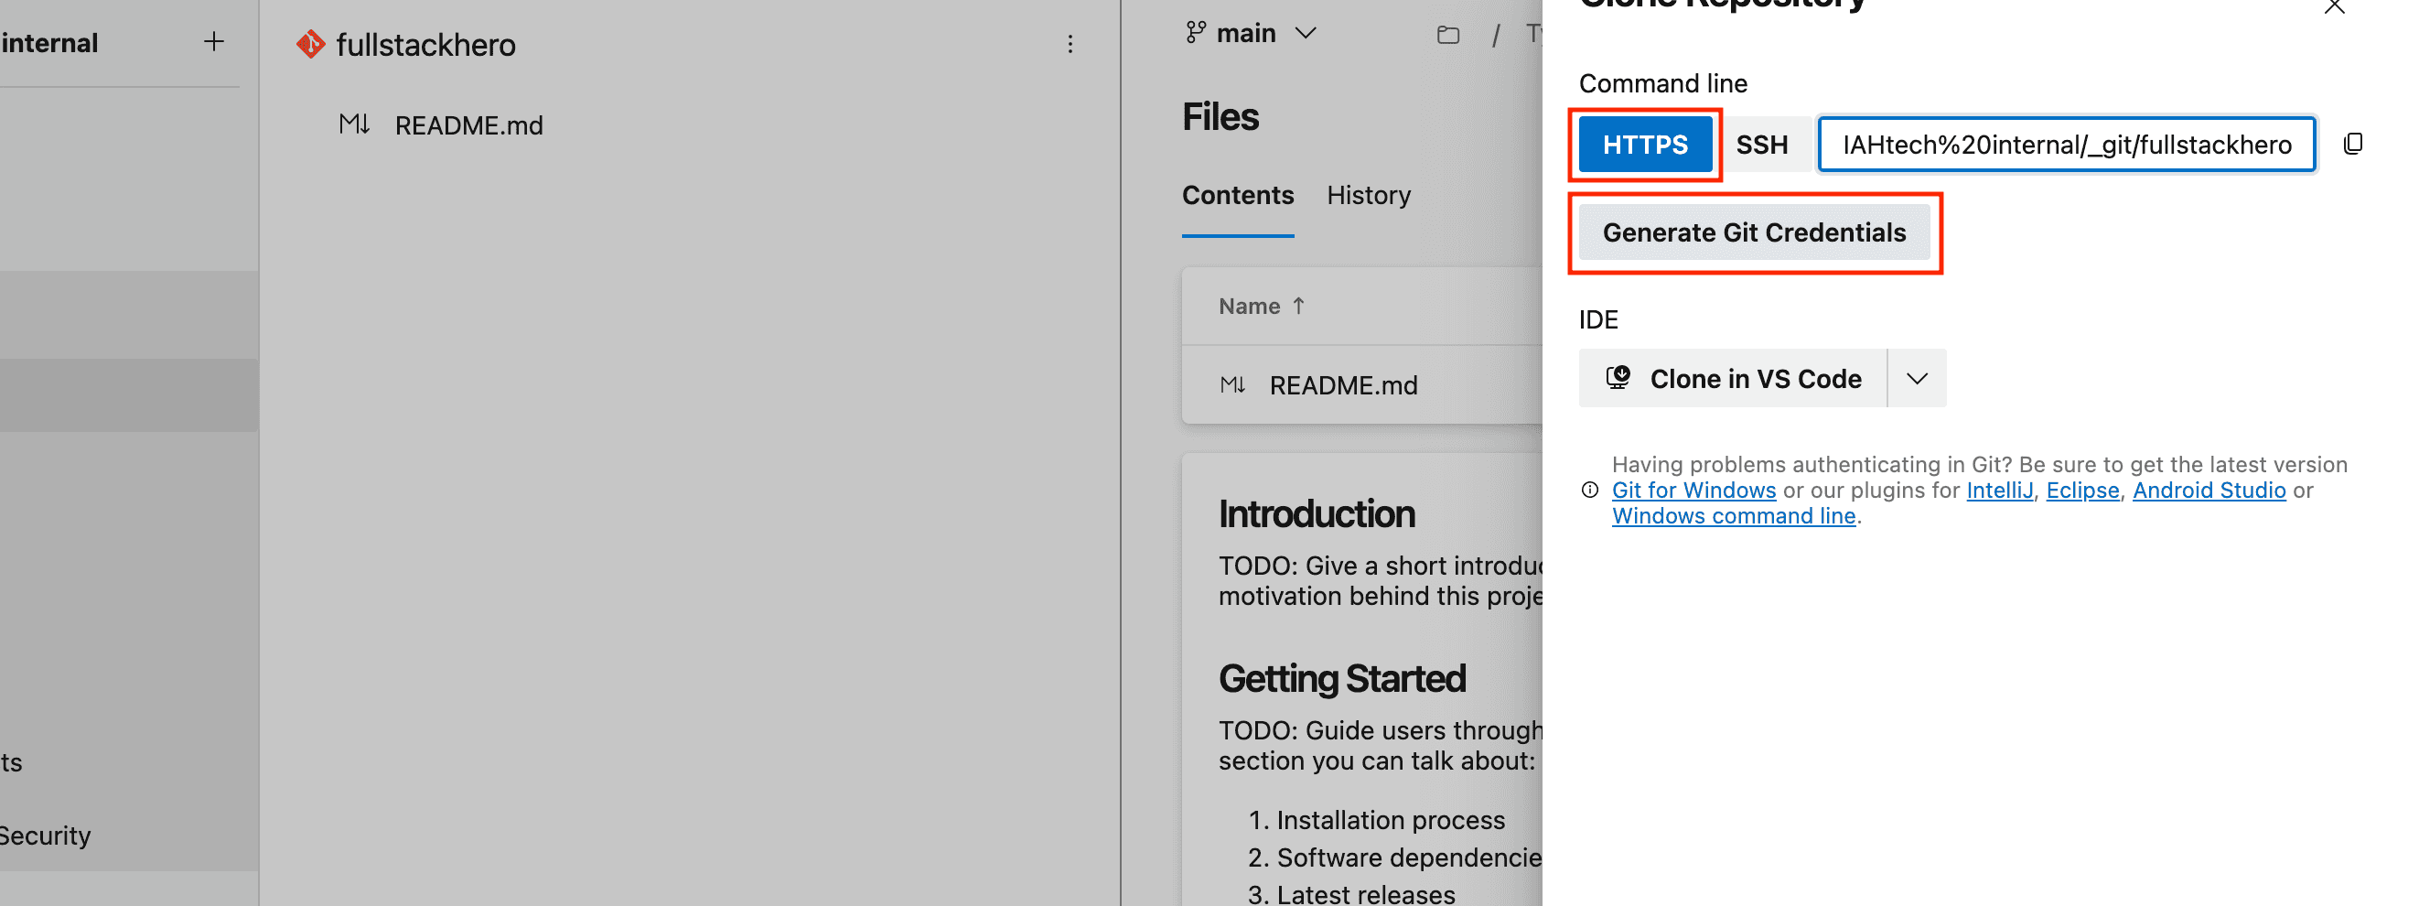Click Clone in VS Code button
The width and height of the screenshot is (2419, 906).
tap(1733, 378)
